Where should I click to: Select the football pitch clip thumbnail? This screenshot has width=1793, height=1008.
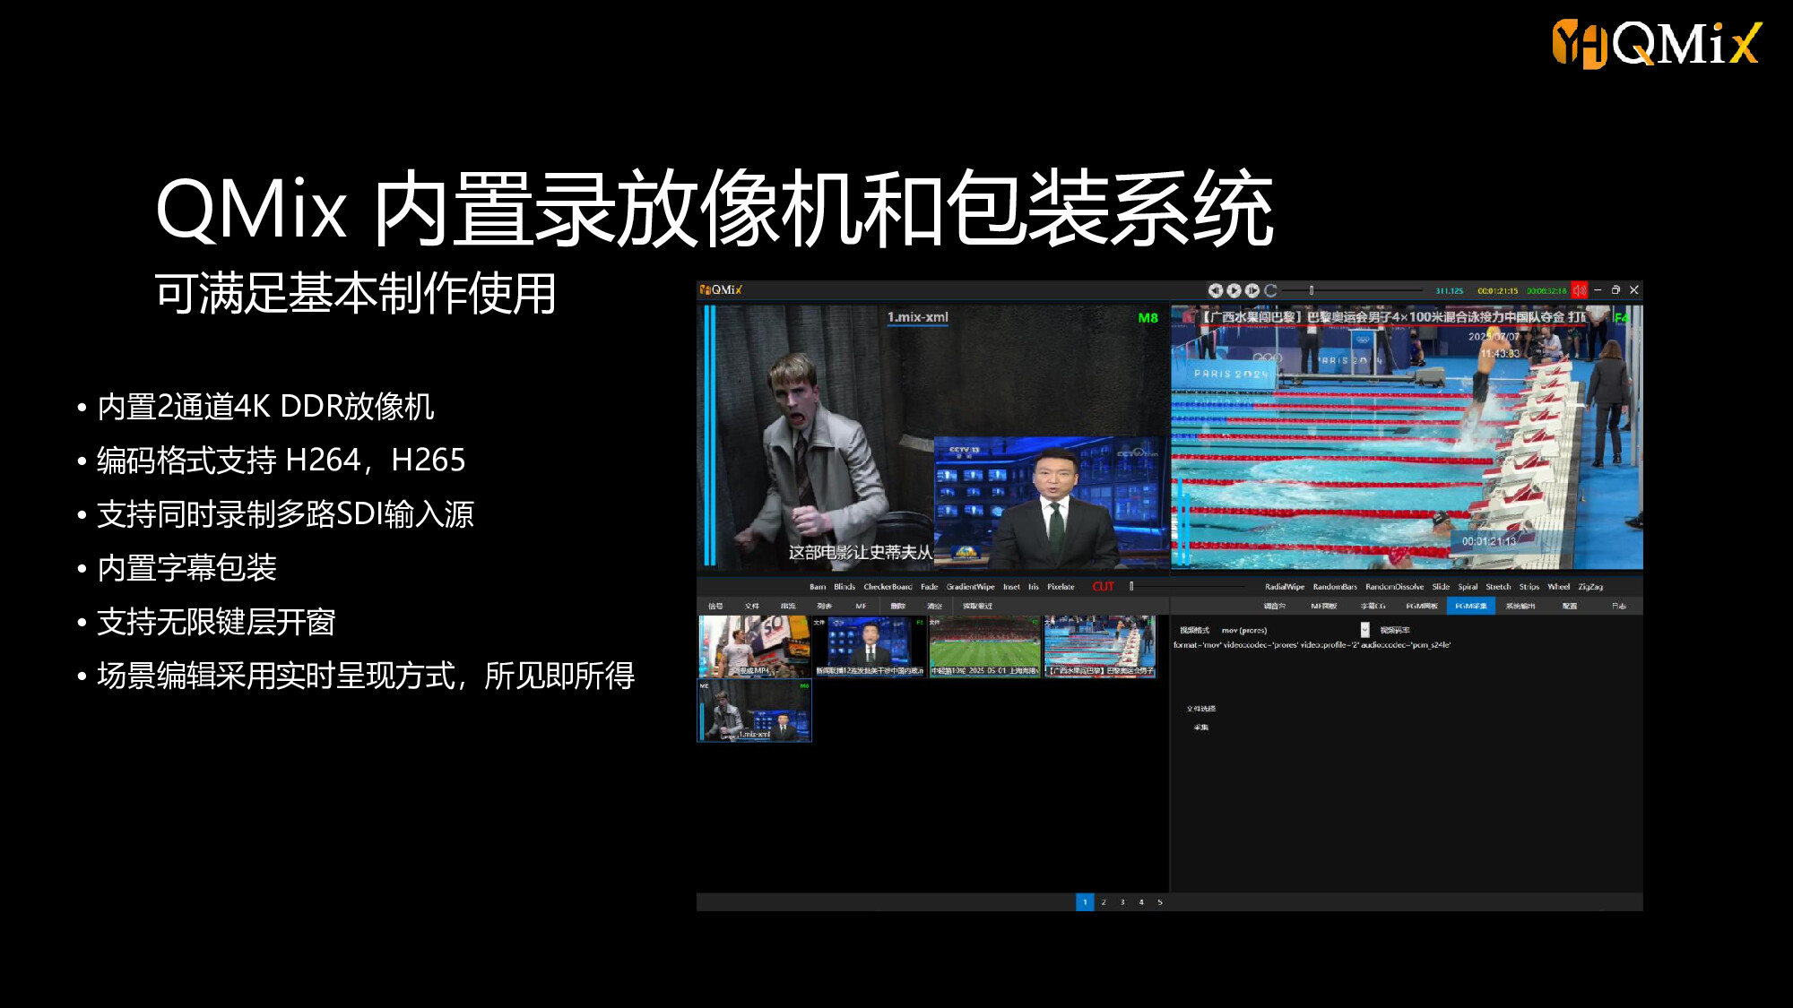point(984,646)
